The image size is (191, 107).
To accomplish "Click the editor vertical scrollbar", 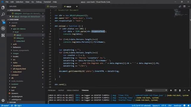I will pos(190,29).
